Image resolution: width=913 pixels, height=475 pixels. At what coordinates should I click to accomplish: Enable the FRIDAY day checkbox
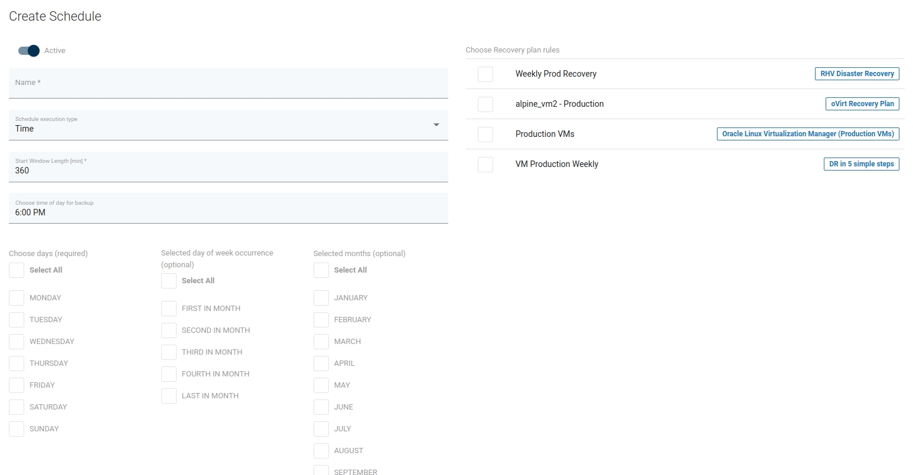point(17,385)
